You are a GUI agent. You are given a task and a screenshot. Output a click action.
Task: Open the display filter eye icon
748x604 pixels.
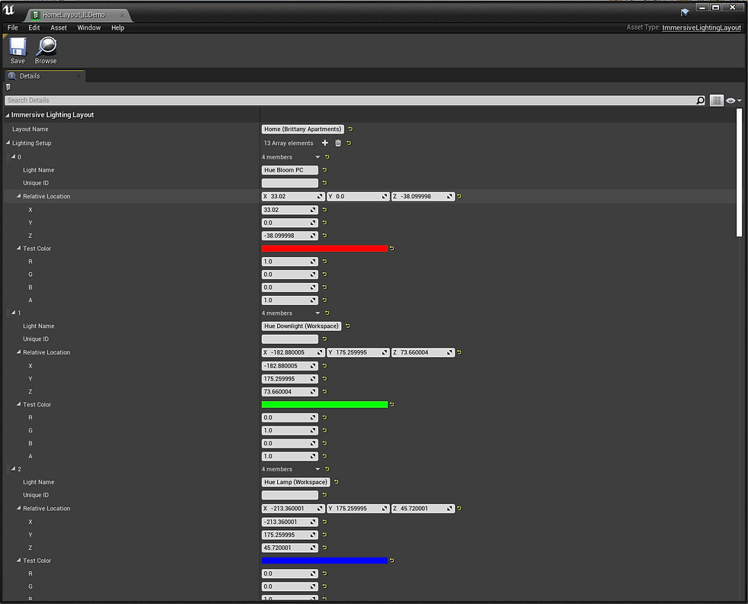coord(730,100)
